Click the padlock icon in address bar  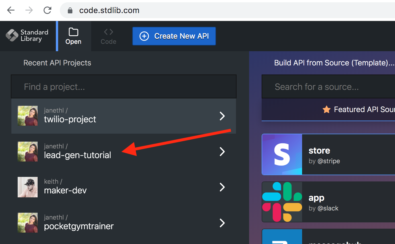coord(70,11)
